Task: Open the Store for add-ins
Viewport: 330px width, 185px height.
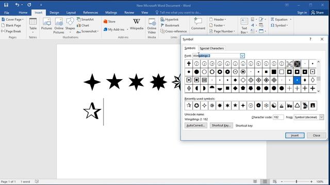Action: [109, 22]
